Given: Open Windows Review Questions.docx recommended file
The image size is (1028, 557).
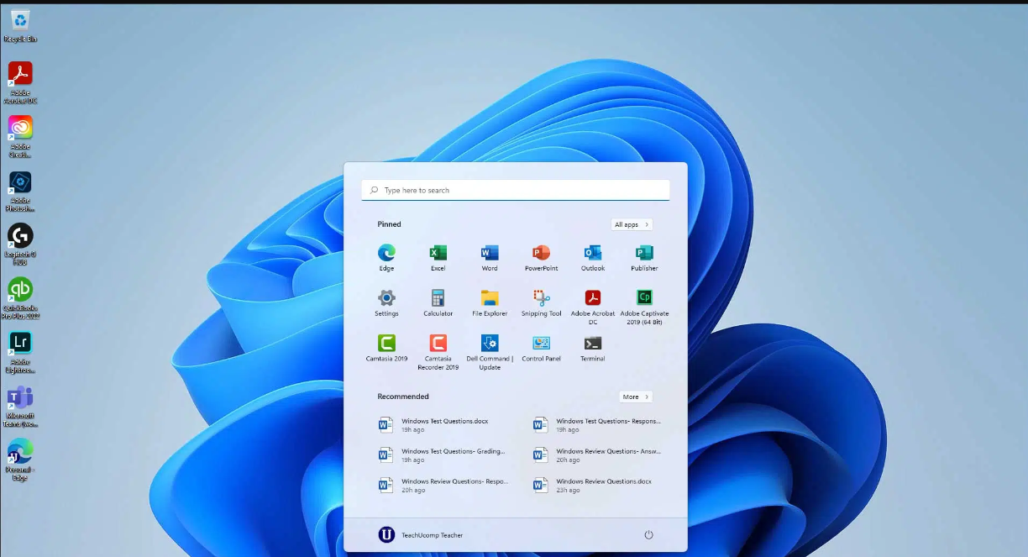Looking at the screenshot, I should pyautogui.click(x=601, y=486).
